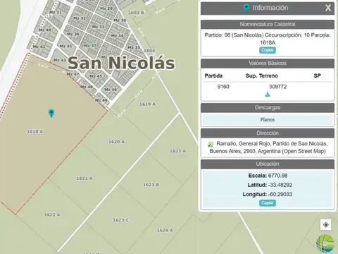338x254 pixels.
Task: Click the Latitud value -33.48292
Action: click(x=280, y=185)
